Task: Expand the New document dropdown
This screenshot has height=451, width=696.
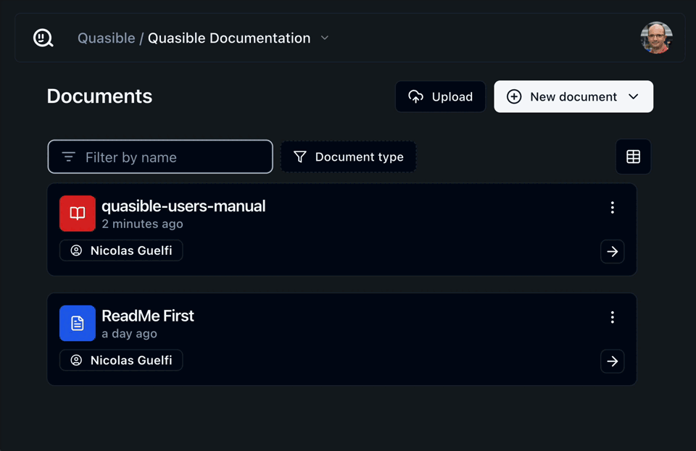Action: pyautogui.click(x=633, y=97)
